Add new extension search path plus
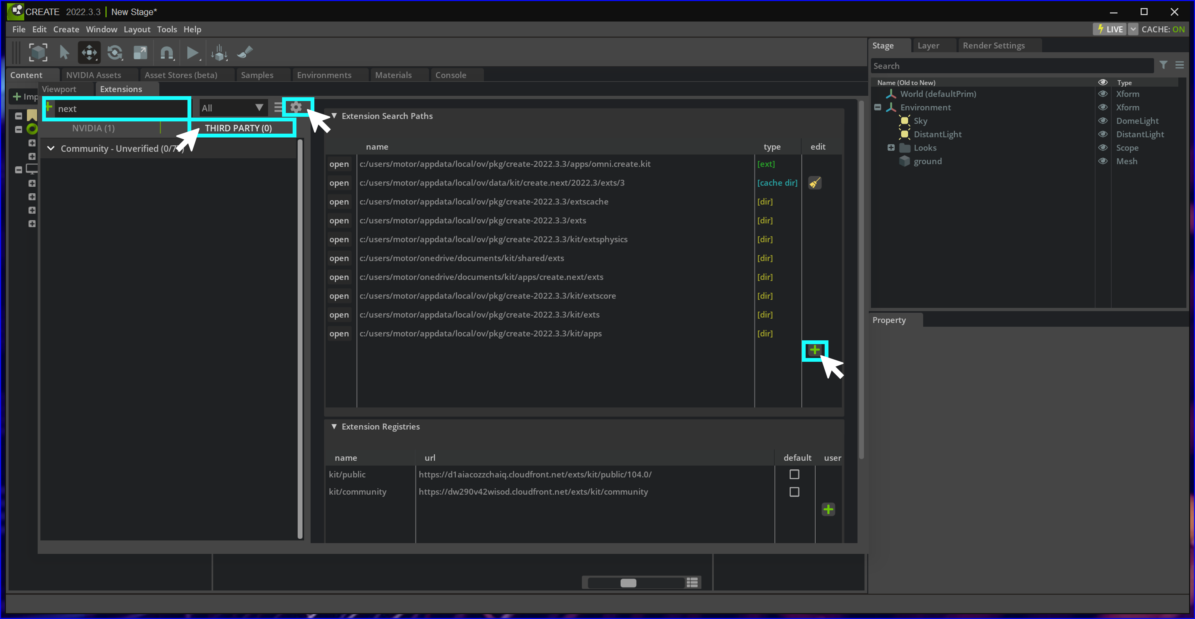1195x619 pixels. pos(815,350)
